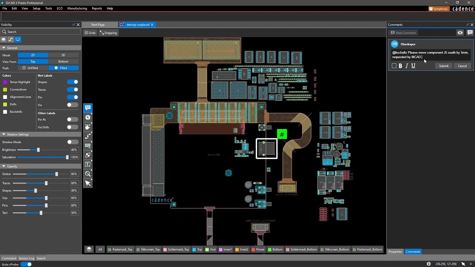Check the comment checkbox beside Bold
The height and width of the screenshot is (267, 475).
click(394, 66)
